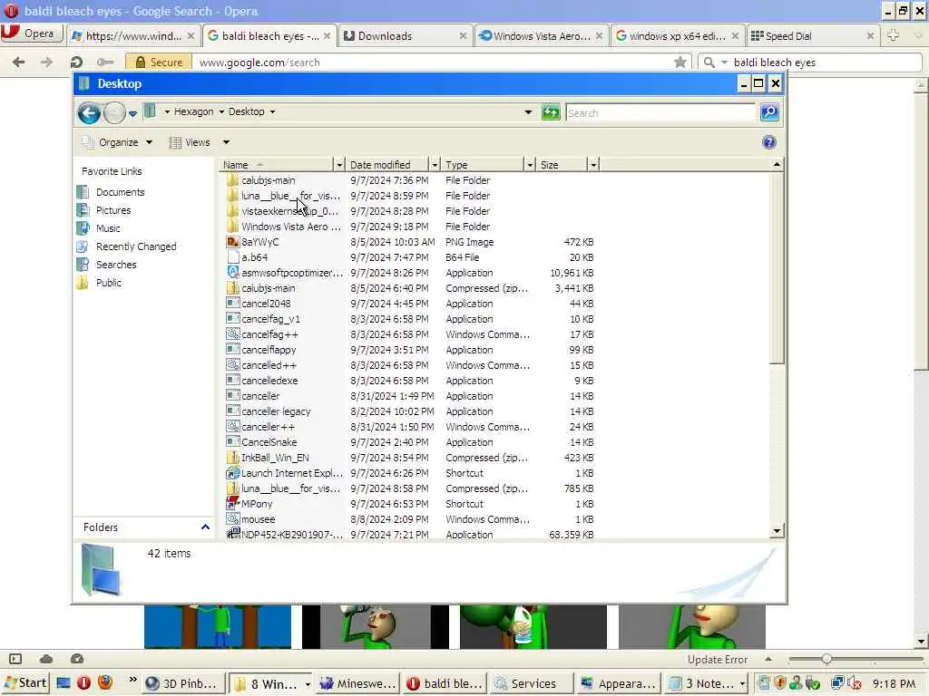Click the Explorer Back arrow button
Screen dimensions: 929x696
[x=90, y=112]
